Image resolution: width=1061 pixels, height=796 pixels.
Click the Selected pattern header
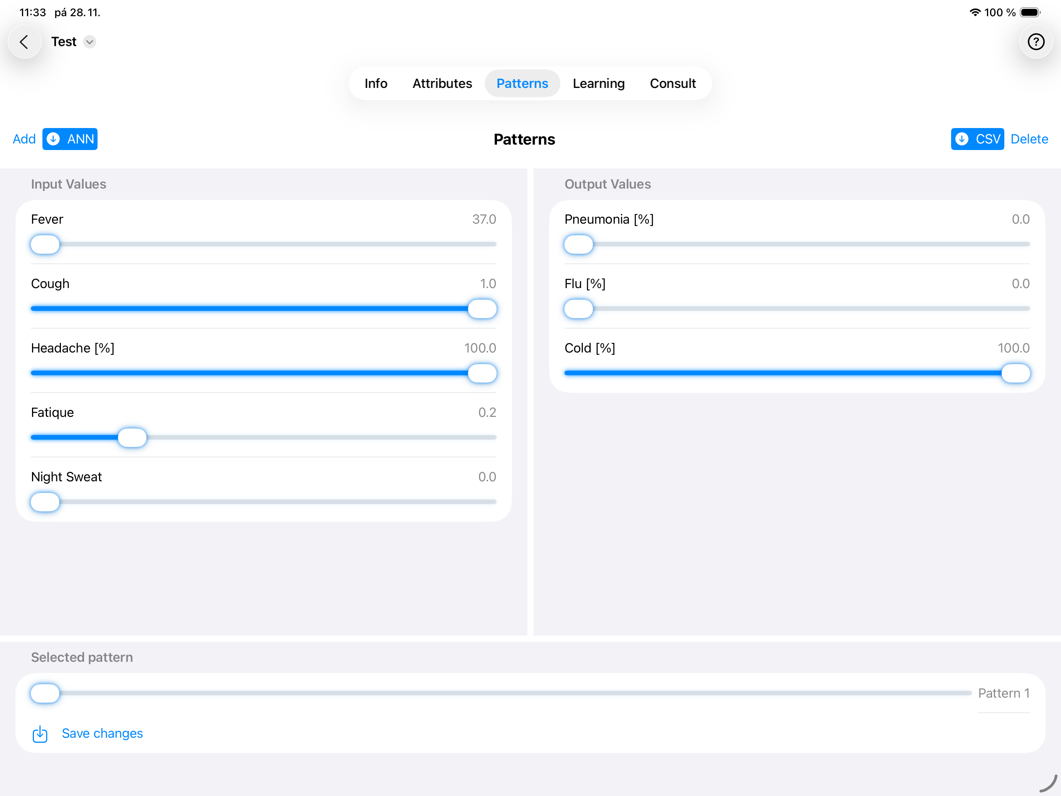82,657
